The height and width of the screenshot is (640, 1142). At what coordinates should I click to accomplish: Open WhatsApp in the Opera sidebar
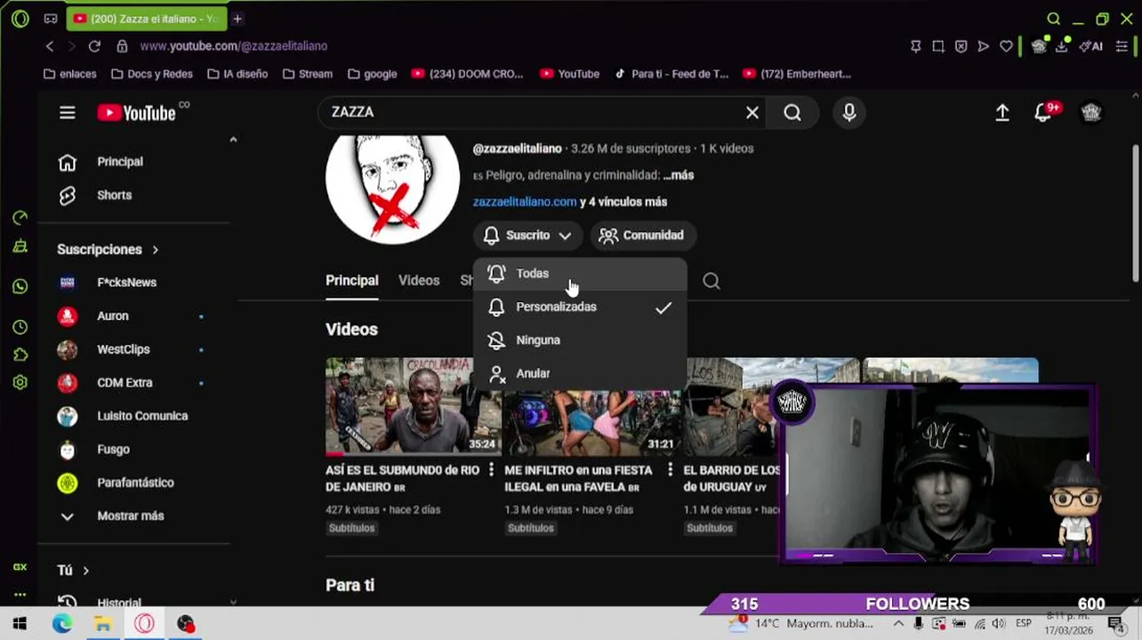(x=20, y=286)
